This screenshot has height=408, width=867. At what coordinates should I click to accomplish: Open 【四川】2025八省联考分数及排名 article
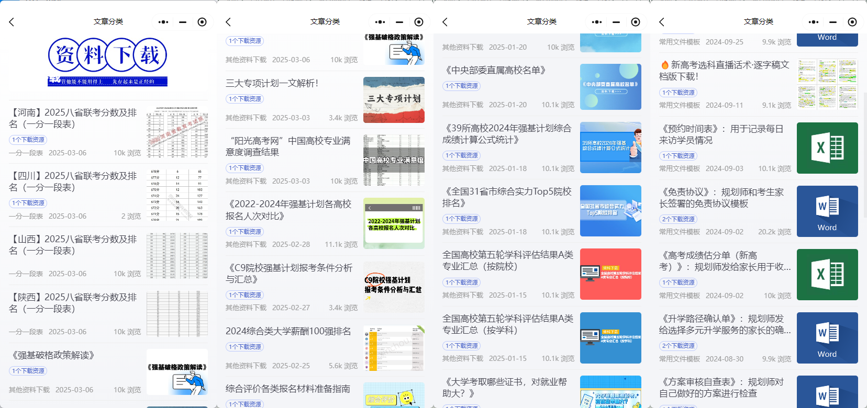73,182
